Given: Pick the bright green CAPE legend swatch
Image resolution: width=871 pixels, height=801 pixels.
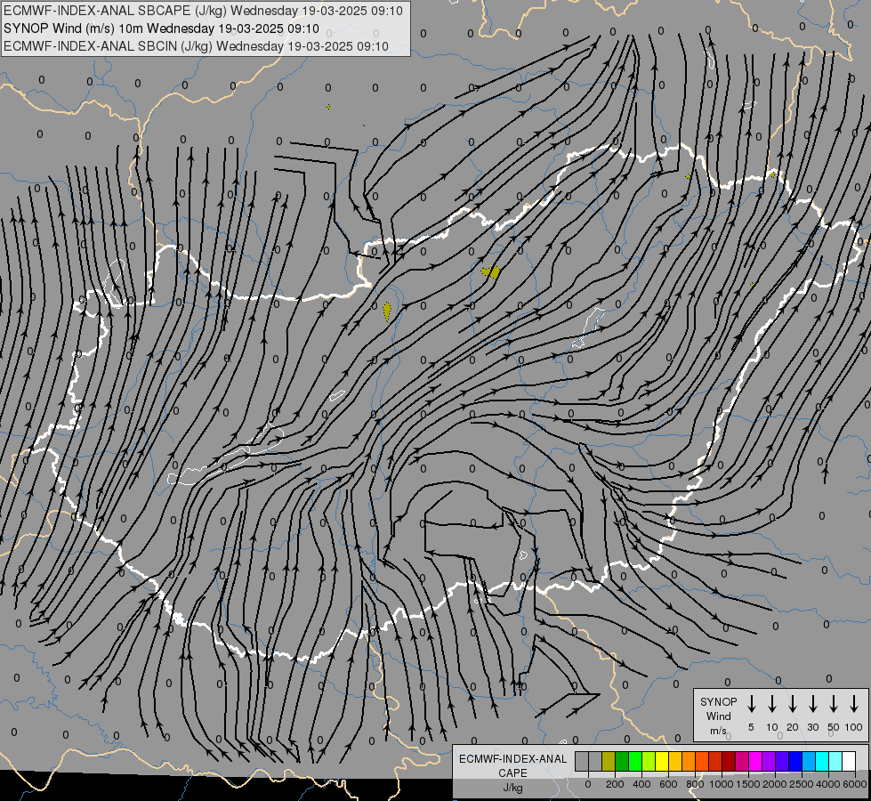Looking at the screenshot, I should pyautogui.click(x=635, y=761).
